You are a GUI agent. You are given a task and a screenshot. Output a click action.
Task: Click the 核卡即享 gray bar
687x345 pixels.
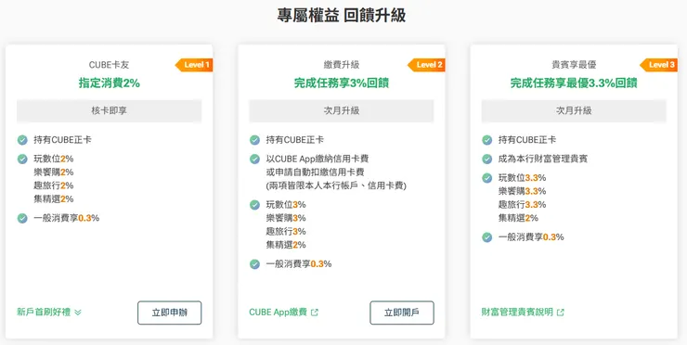pyautogui.click(x=110, y=110)
